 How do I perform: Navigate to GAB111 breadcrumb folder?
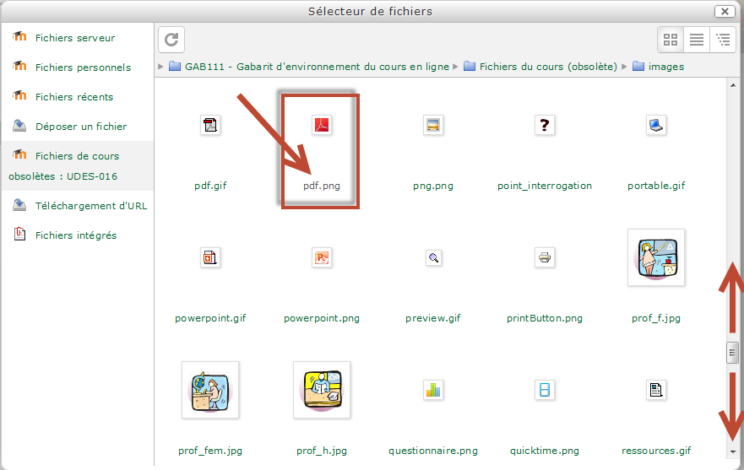pyautogui.click(x=317, y=67)
